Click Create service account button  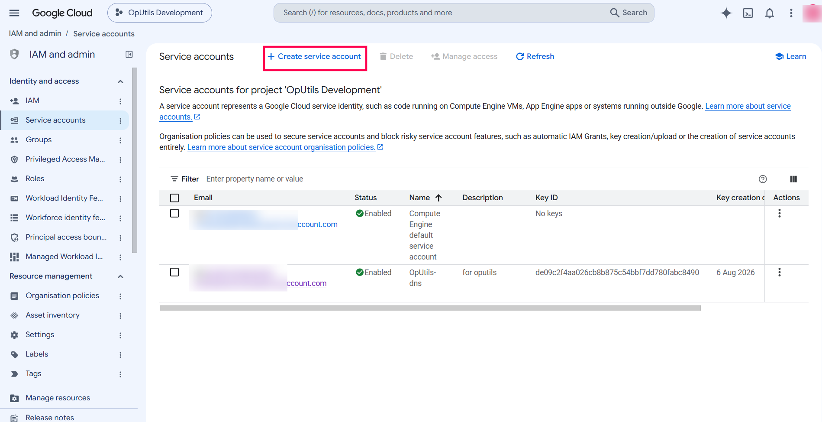314,56
